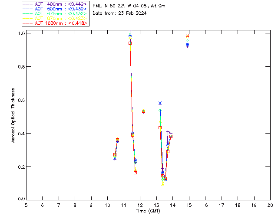The width and height of the screenshot is (278, 222).
Task: Click the x-axis tick label 10
Action: 108,205
